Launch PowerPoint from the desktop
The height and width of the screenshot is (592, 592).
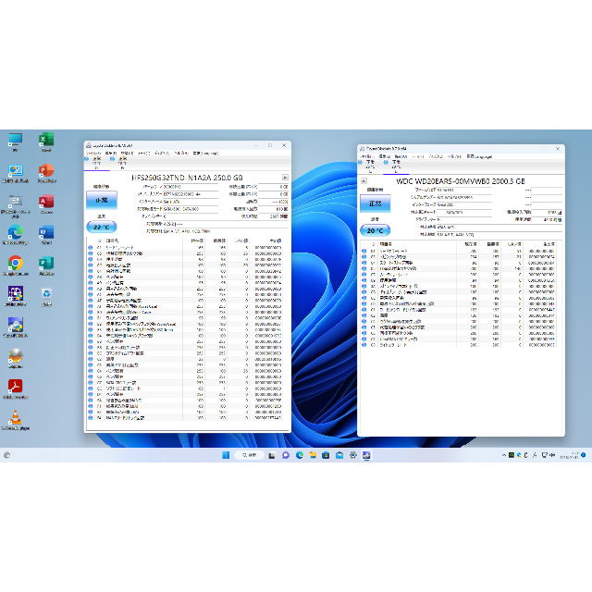[46, 173]
